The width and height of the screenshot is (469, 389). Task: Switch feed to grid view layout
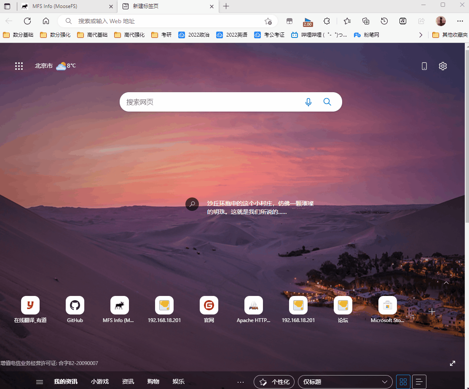click(403, 382)
